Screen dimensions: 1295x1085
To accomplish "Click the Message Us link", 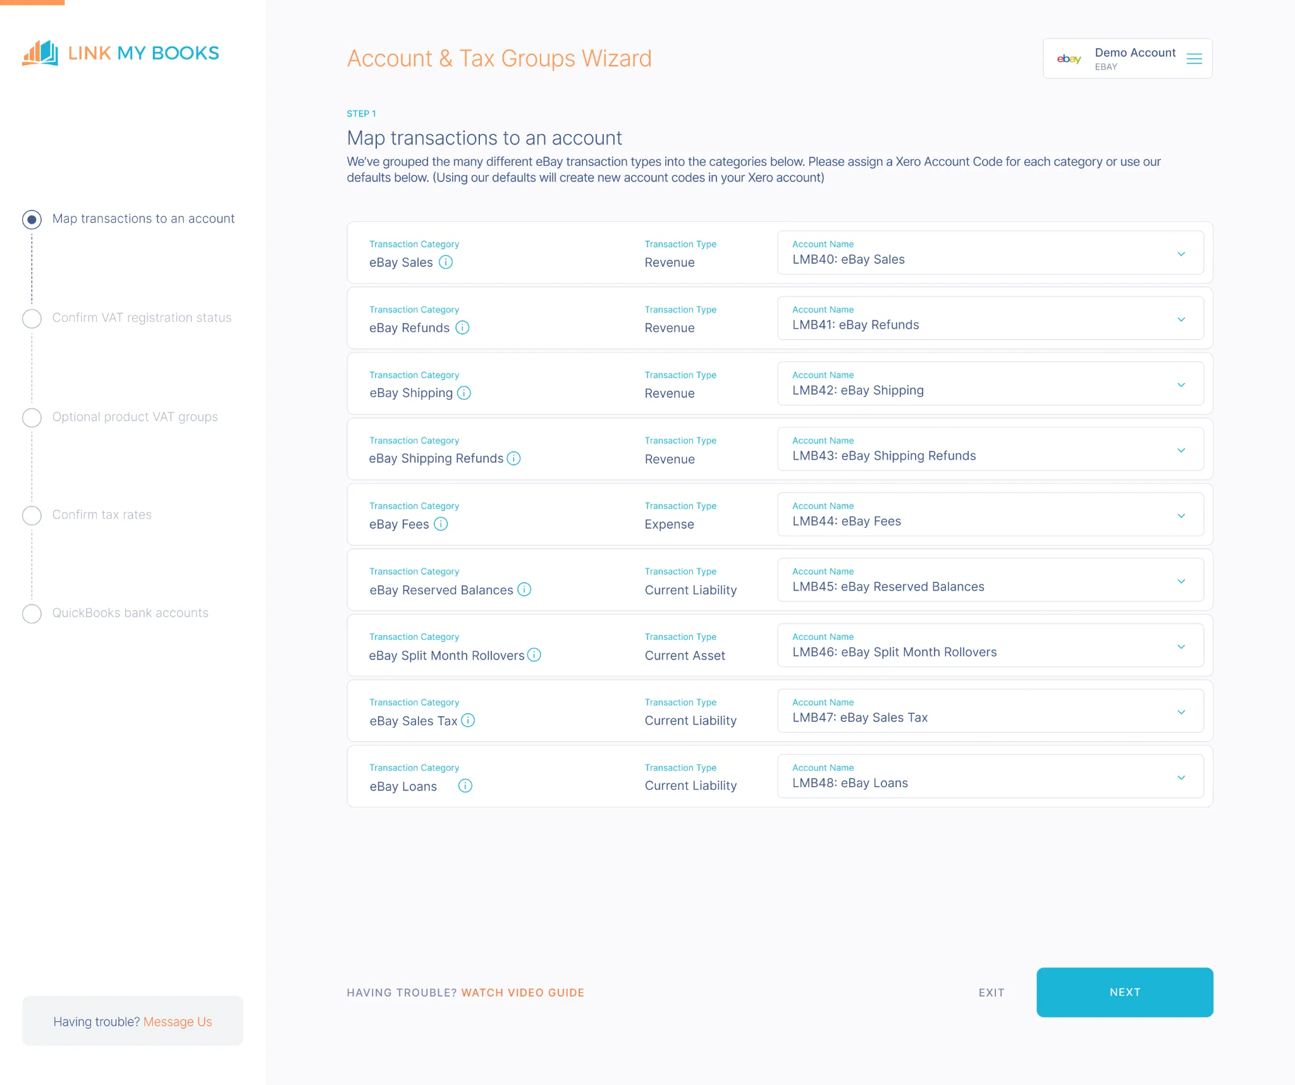I will (178, 1022).
